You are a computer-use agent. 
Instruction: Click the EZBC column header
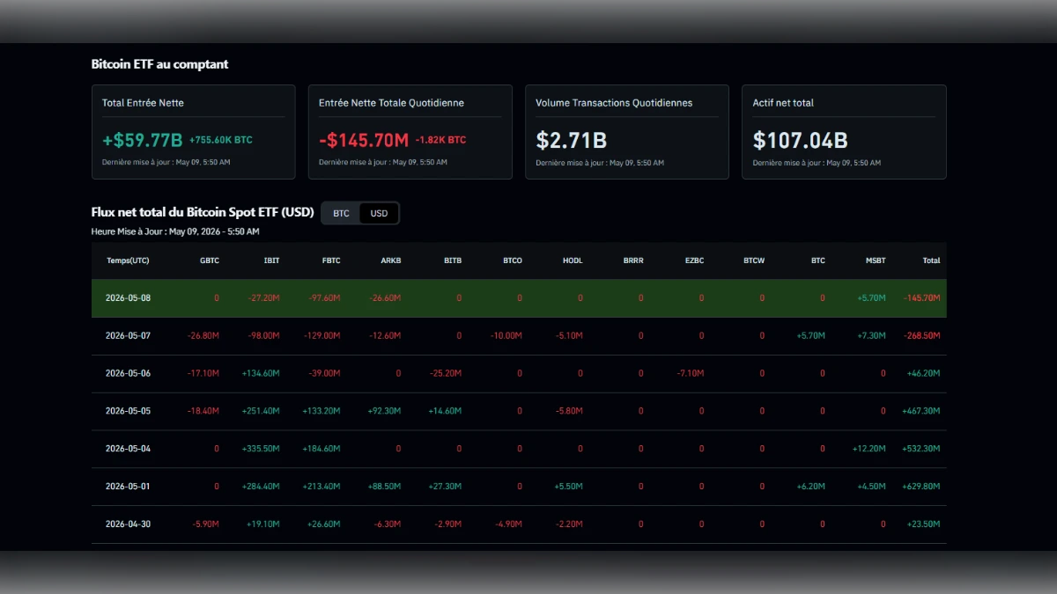coord(694,260)
